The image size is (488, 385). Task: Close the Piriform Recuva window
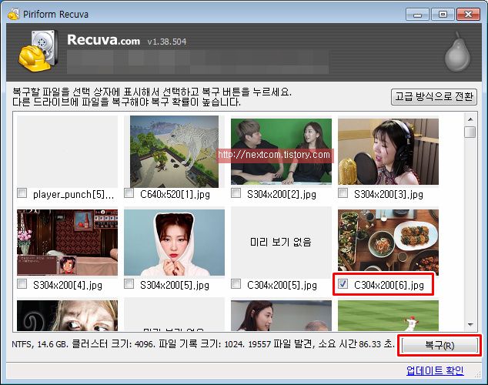pyautogui.click(x=468, y=15)
